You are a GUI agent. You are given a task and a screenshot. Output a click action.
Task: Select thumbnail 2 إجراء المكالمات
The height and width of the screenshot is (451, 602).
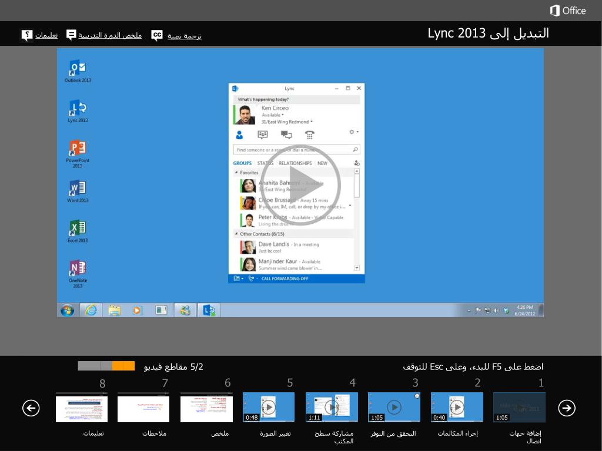[457, 408]
